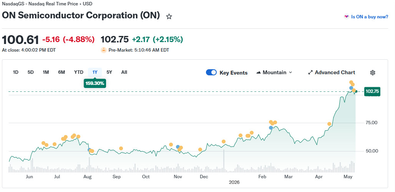Select the 5D time range
The height and width of the screenshot is (192, 395).
30,72
